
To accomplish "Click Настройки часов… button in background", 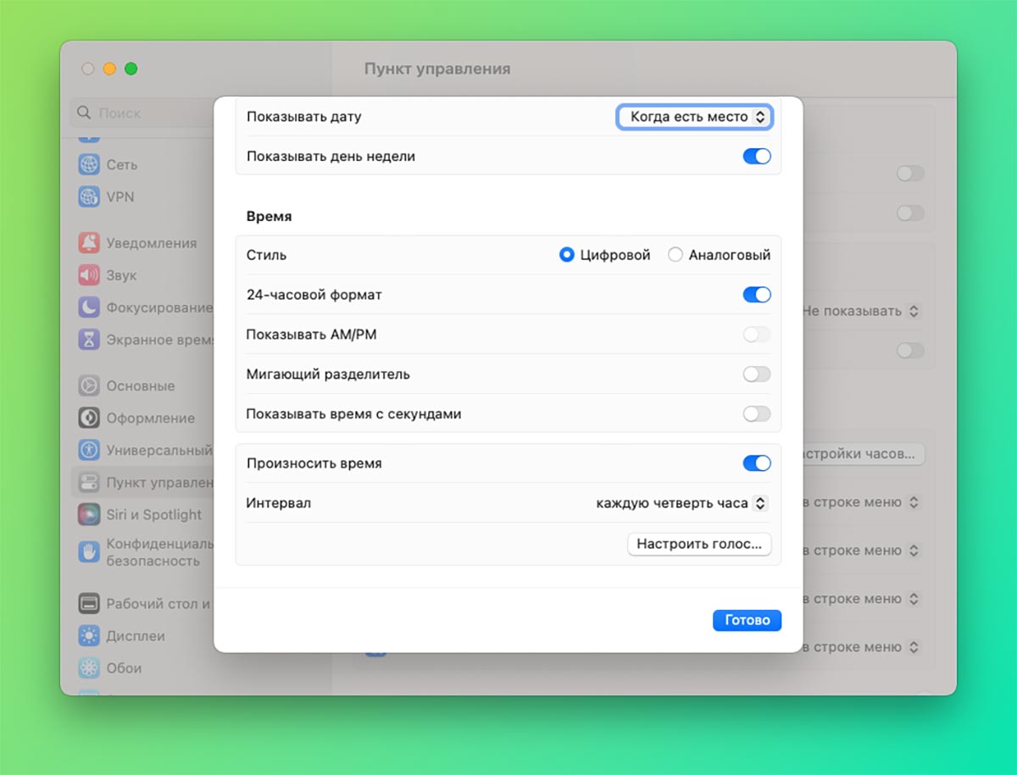I will click(x=864, y=453).
